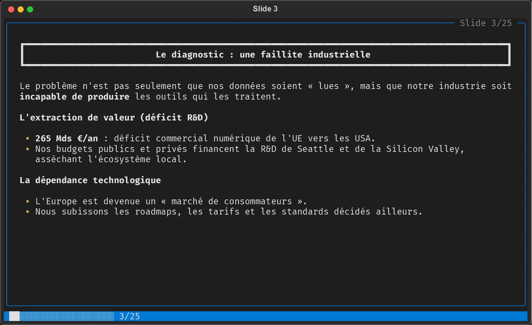Viewport: 532px width, 325px height.
Task: Click the bold text '265 Mds €/an'
Action: [x=66, y=138]
